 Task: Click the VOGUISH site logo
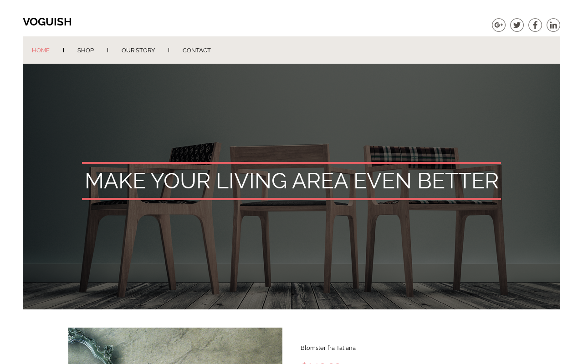coord(47,22)
